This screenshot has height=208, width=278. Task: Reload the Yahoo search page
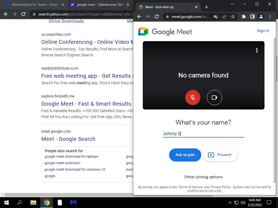[x=23, y=14]
